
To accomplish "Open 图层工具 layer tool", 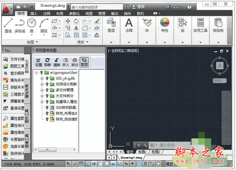I will [14, 66].
